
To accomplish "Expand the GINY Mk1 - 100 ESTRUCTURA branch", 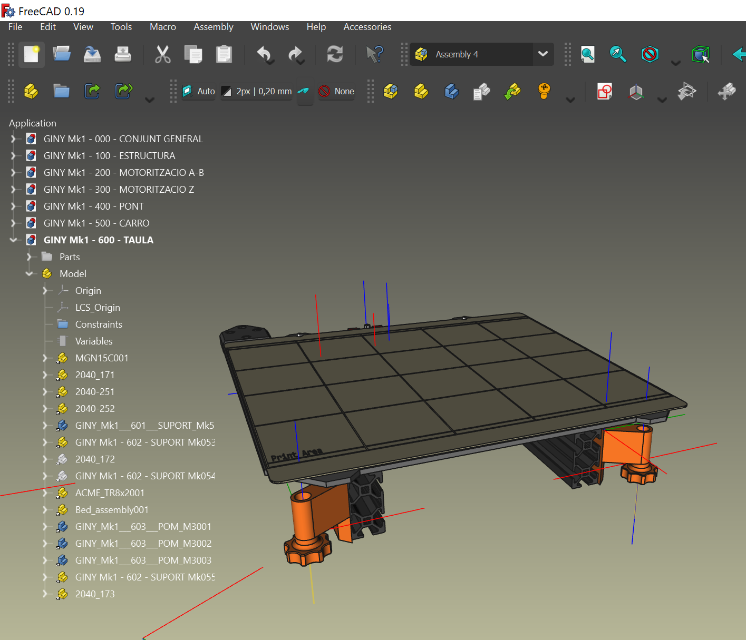I will [14, 155].
